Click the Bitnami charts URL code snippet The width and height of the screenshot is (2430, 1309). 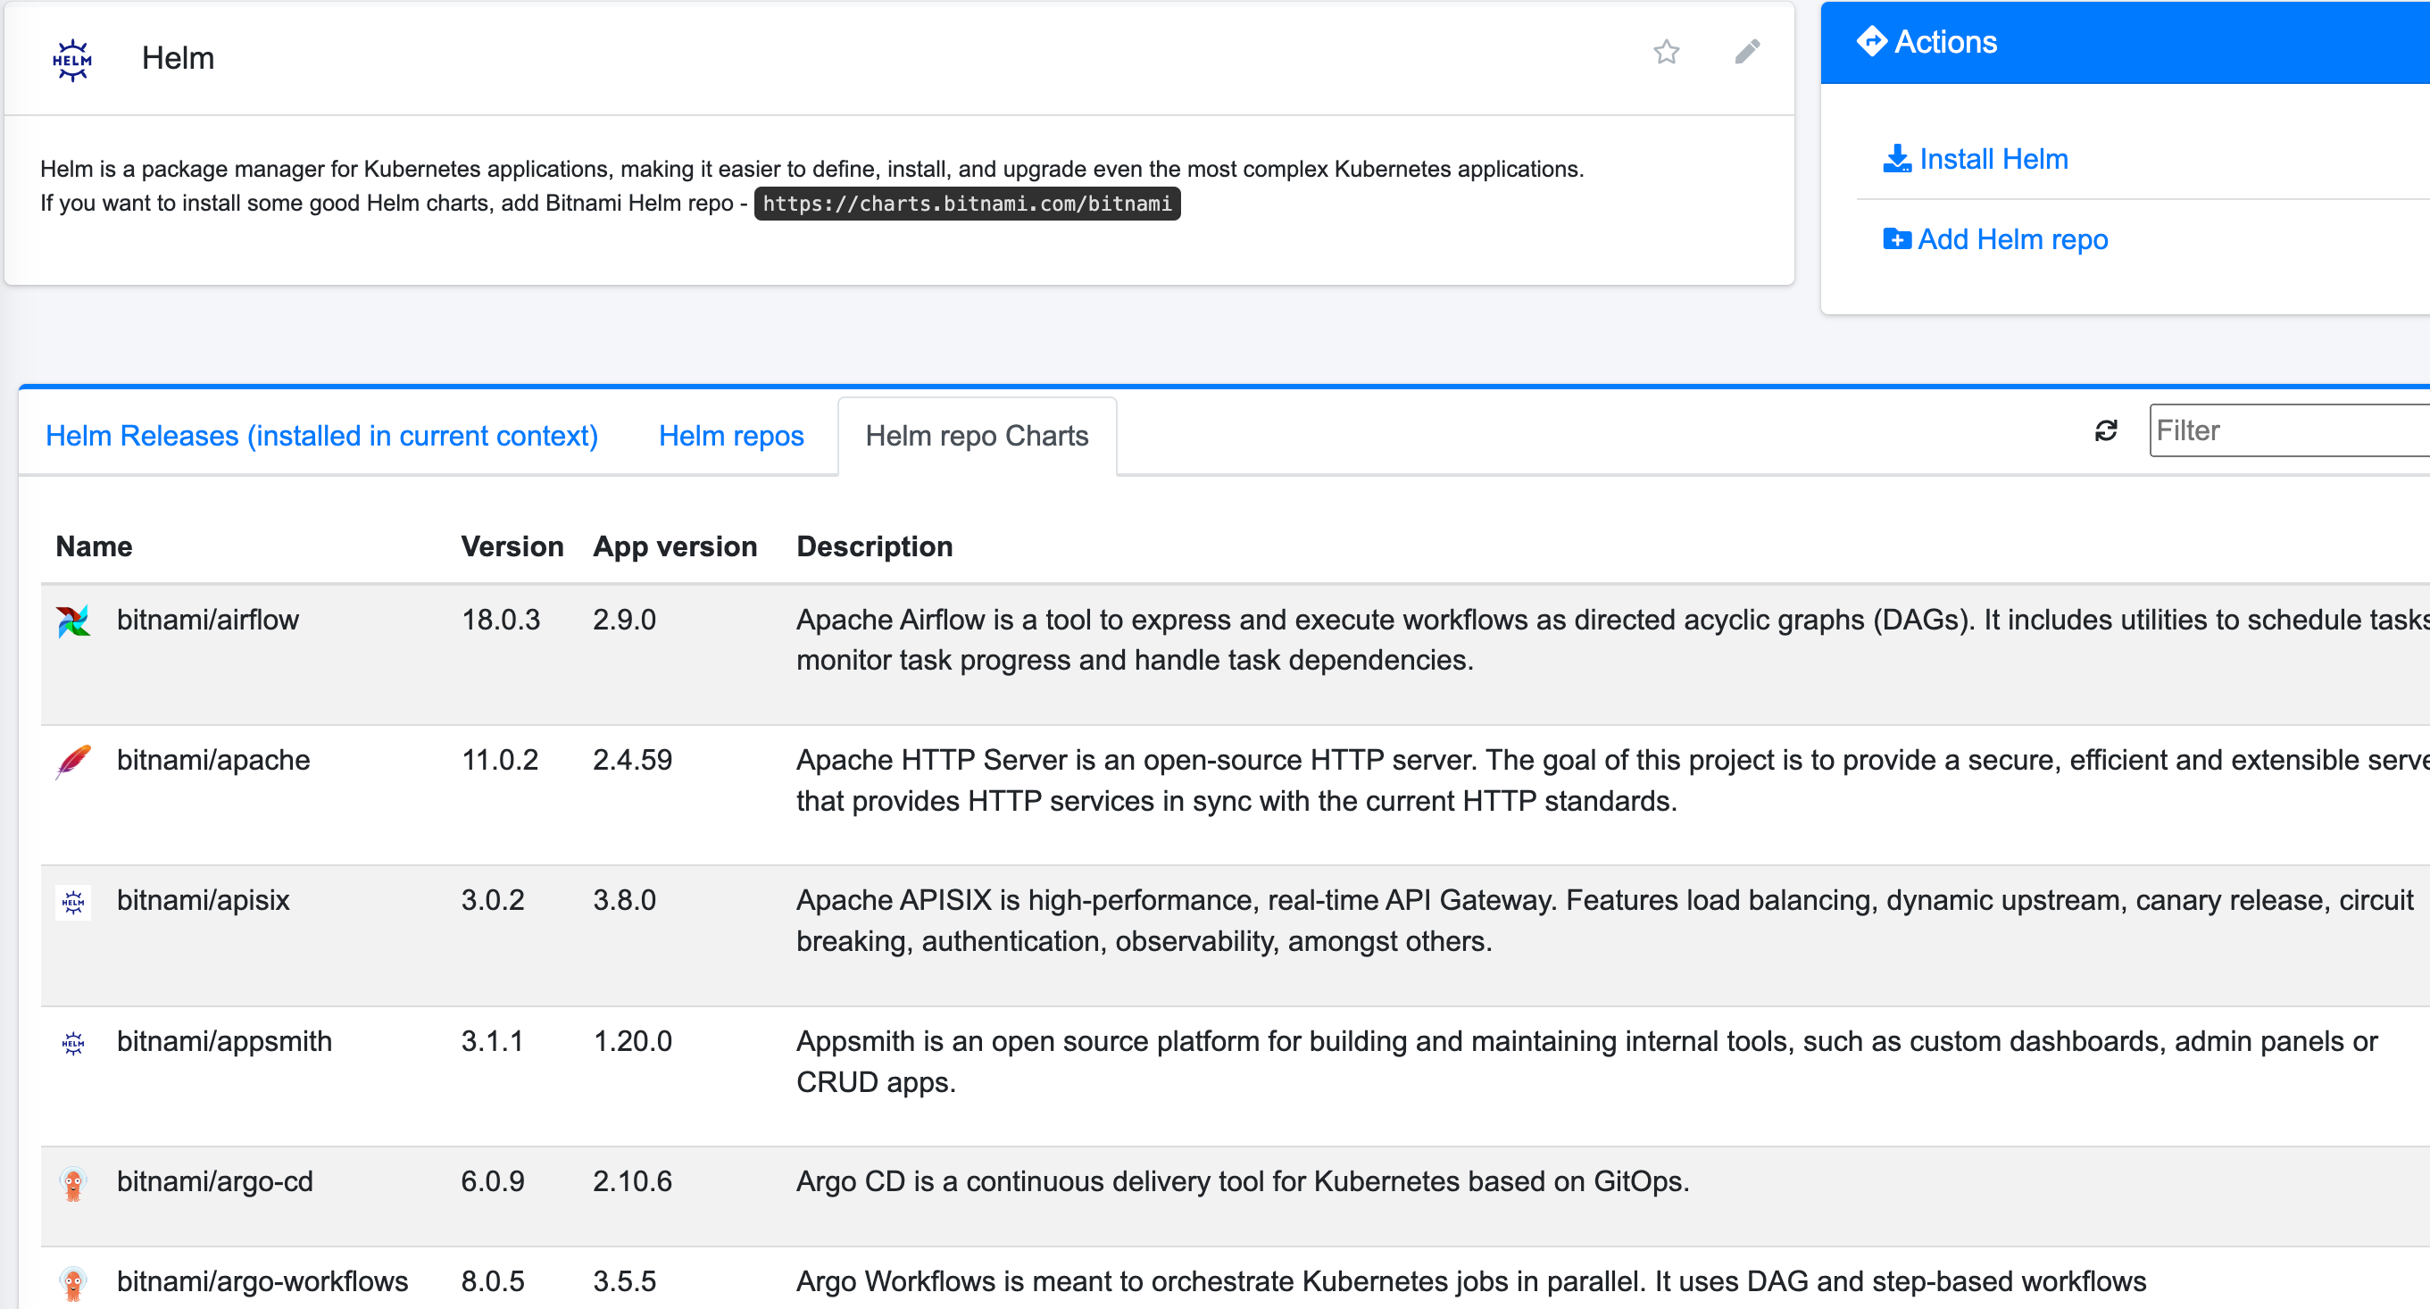pyautogui.click(x=967, y=204)
